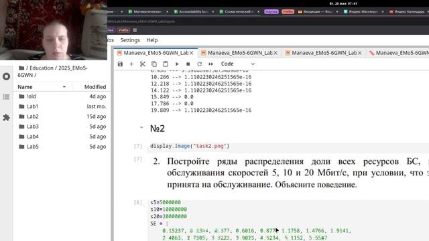This screenshot has height=241, width=429.
Task: Switch to the first Manaeva_EMo5-6GWN_Lab tab
Action: pyautogui.click(x=156, y=53)
